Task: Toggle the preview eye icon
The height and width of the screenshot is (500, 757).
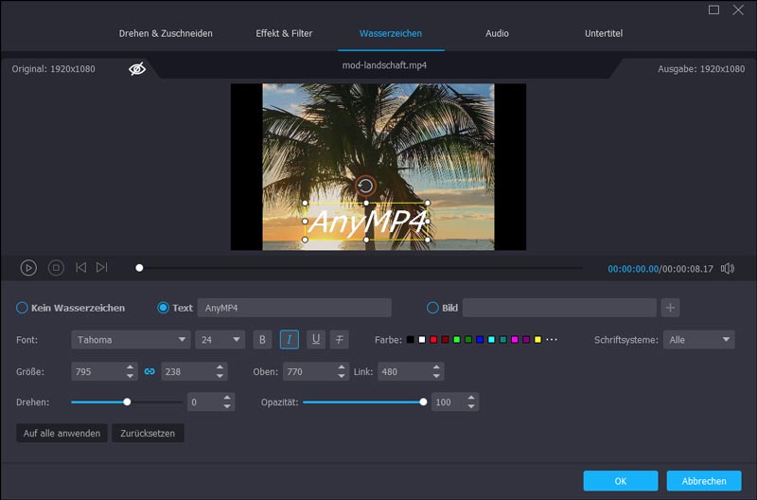Action: [x=137, y=69]
